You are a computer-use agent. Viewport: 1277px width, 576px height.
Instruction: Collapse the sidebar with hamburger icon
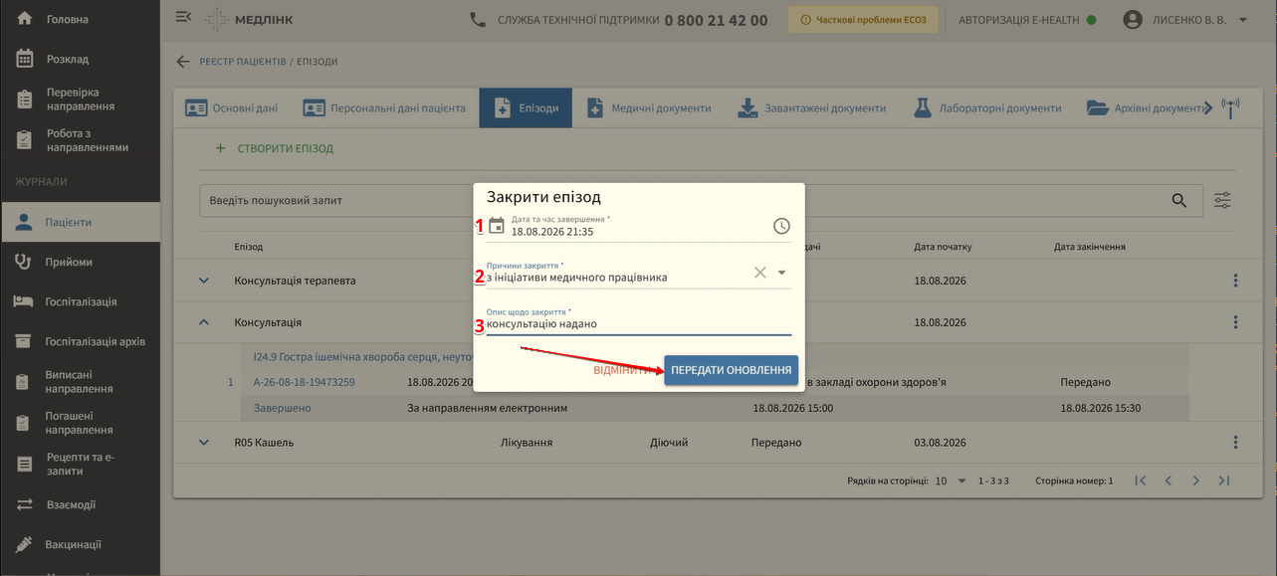(182, 17)
